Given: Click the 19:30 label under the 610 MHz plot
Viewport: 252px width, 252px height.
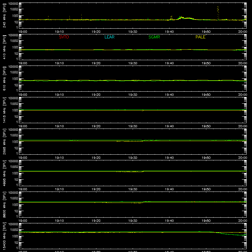Looking at the screenshot, I should coord(133,95).
